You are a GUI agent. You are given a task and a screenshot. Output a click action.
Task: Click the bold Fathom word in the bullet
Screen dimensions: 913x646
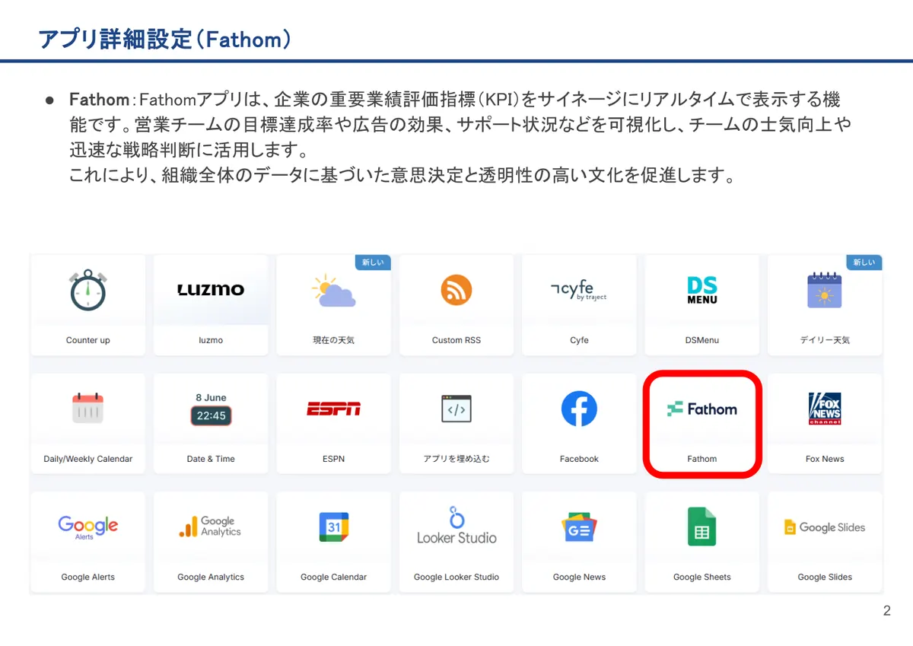[99, 100]
